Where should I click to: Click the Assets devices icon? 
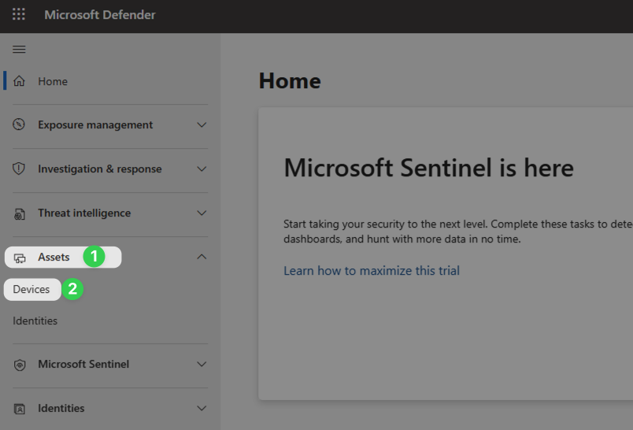20,258
